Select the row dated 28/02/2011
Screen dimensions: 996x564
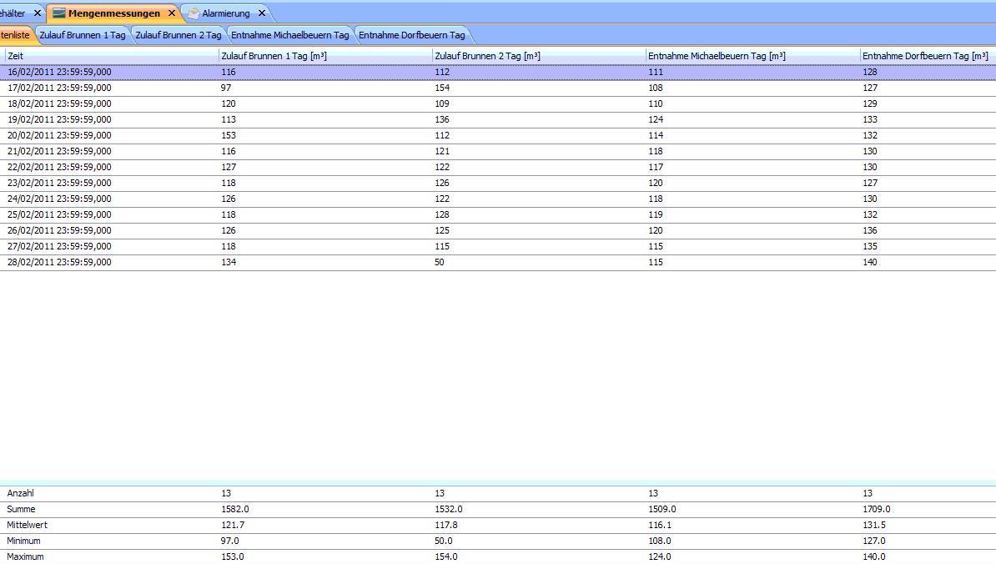(x=59, y=262)
